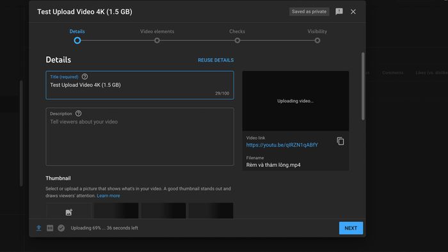This screenshot has width=448, height=252.
Task: Click the Saved as private badge
Action: pos(309,12)
